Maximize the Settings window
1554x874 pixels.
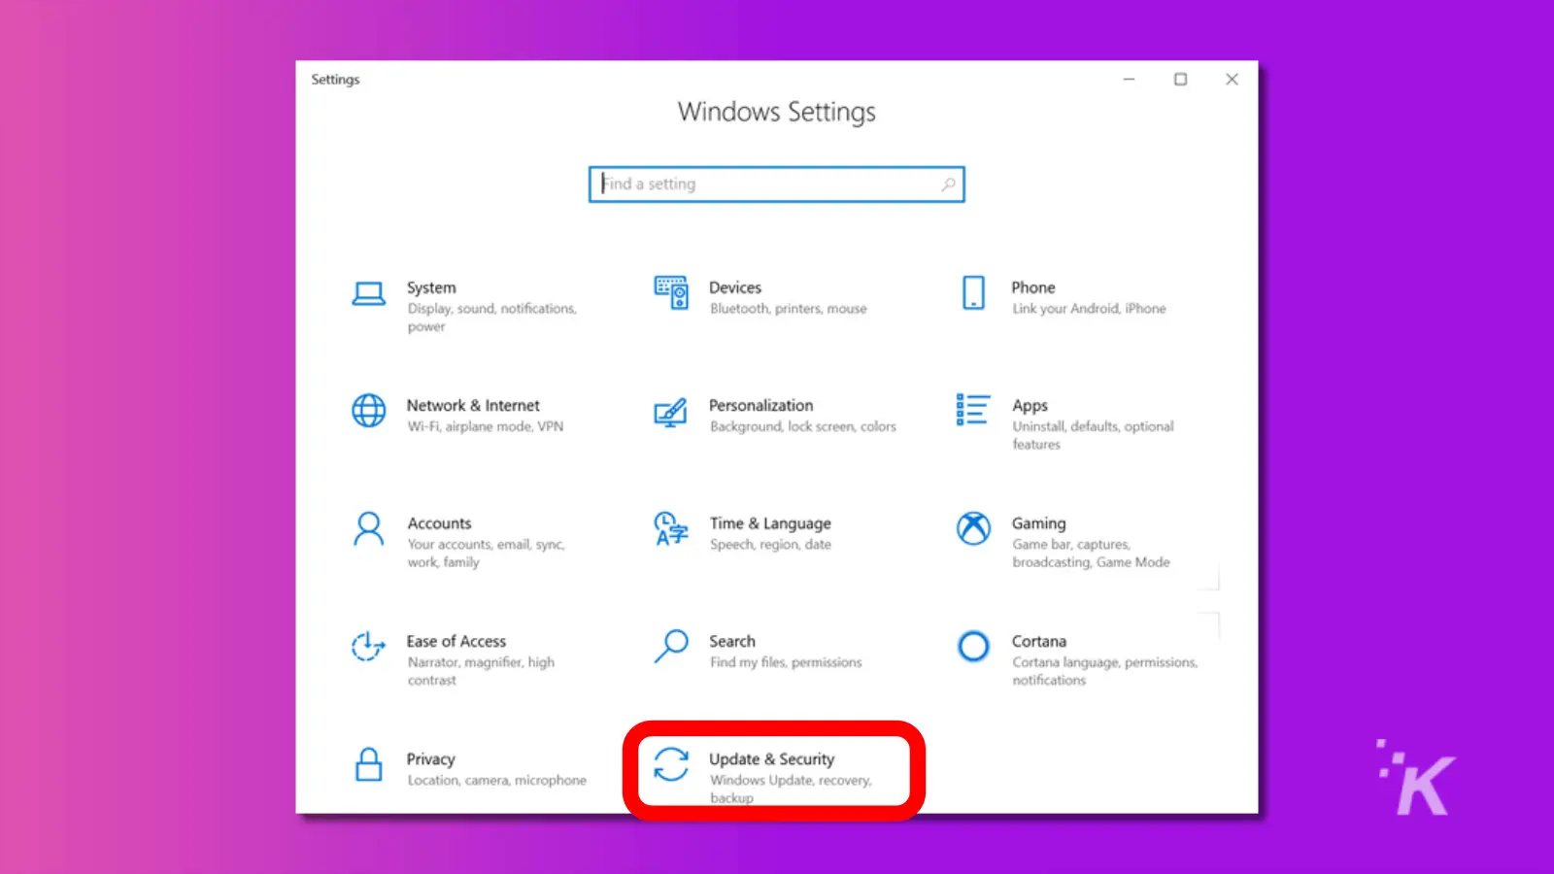pos(1180,80)
